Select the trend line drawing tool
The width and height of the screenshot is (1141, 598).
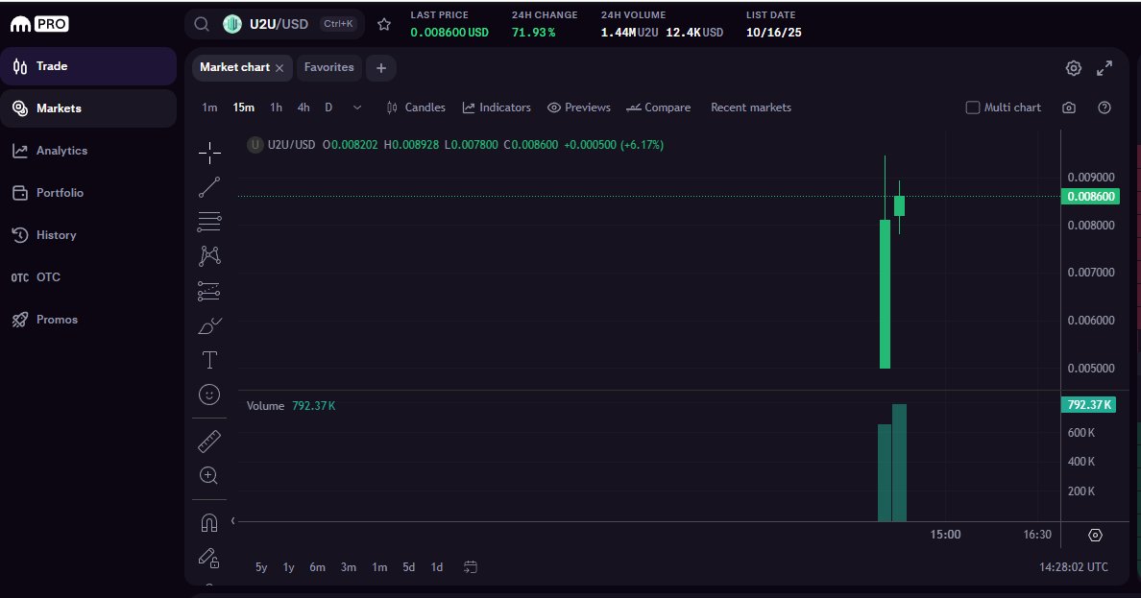coord(209,187)
